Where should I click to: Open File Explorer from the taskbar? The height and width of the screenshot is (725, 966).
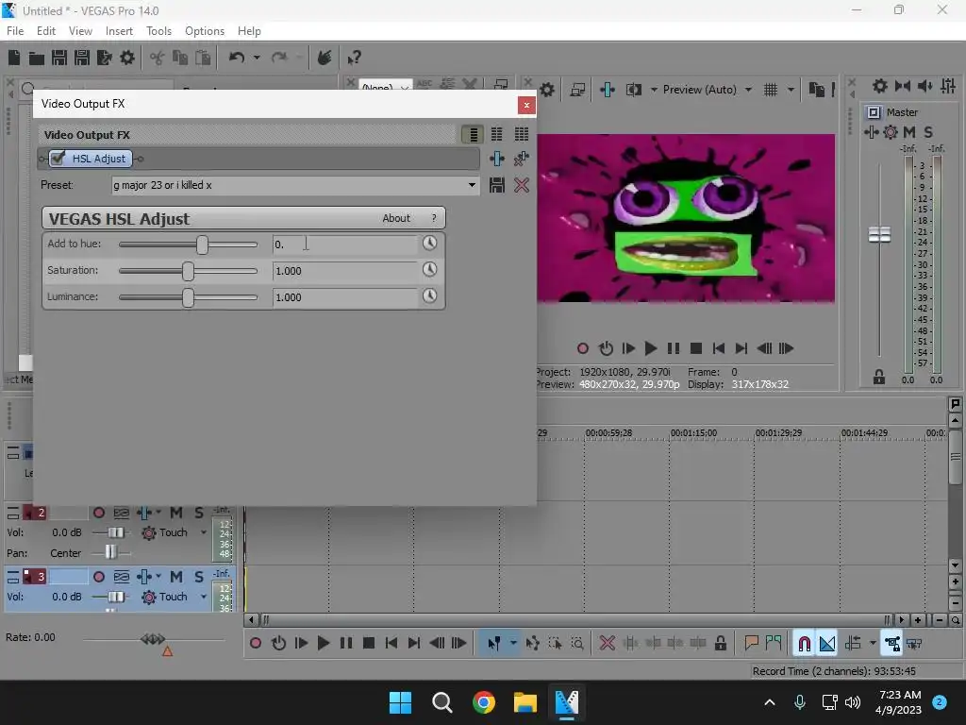[525, 702]
